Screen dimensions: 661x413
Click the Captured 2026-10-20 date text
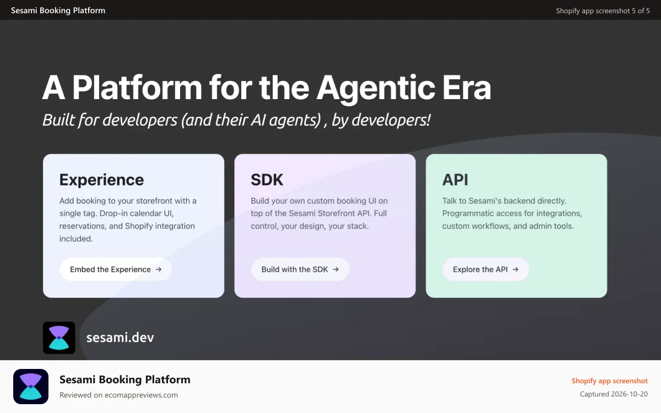pos(614,394)
